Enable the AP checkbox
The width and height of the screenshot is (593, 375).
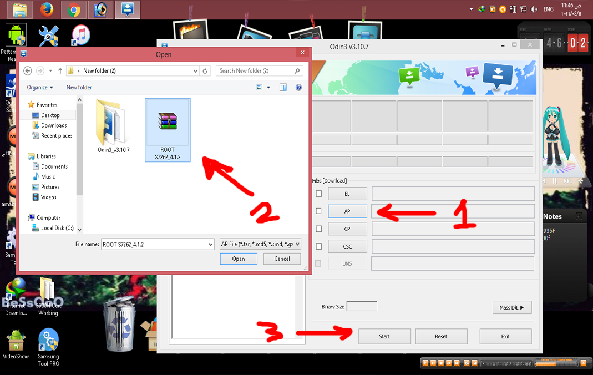(x=319, y=211)
